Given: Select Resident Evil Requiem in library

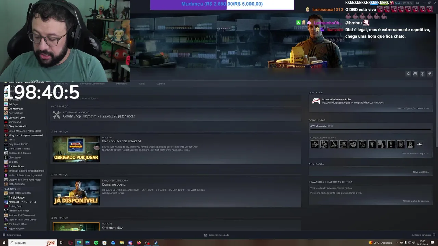Looking at the screenshot, I should pyautogui.click(x=20, y=153).
